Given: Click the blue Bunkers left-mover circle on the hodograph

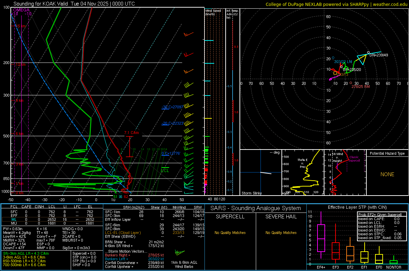Looking at the screenshot, I should [x=333, y=58].
